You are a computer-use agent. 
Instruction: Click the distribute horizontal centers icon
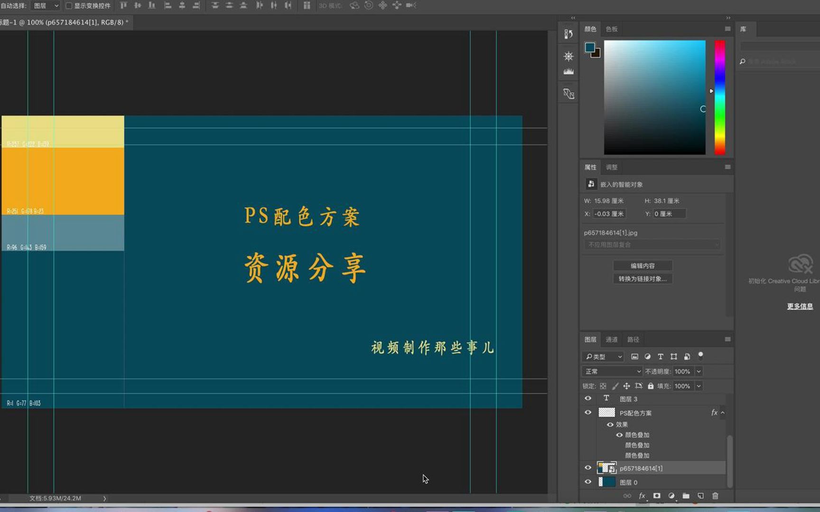pos(274,5)
